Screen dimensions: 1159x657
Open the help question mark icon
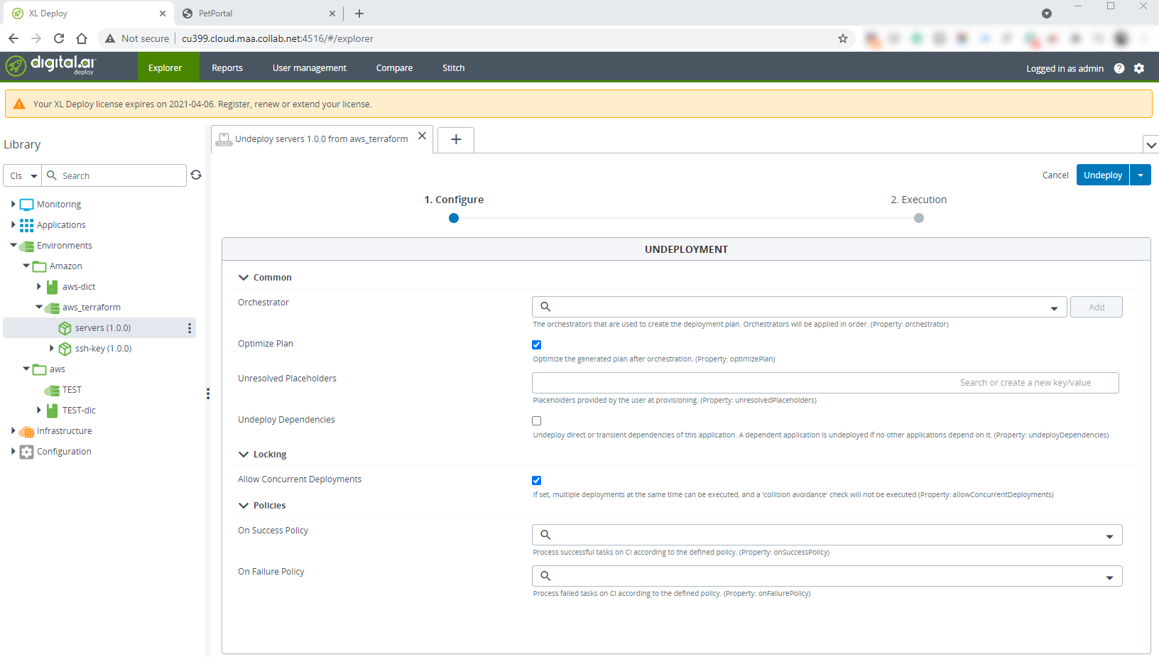coord(1119,68)
